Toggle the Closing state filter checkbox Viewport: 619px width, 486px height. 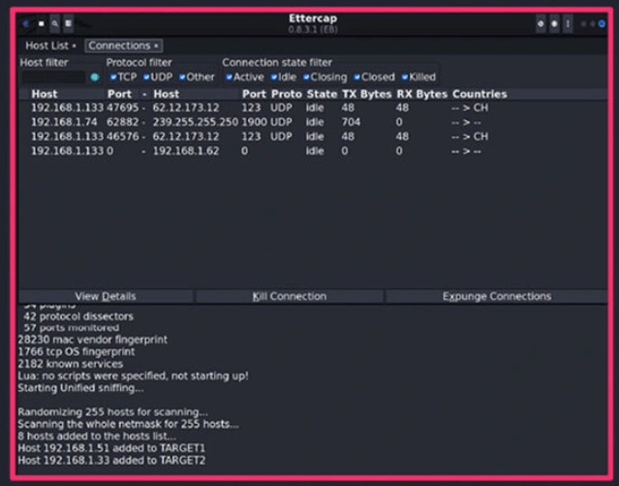(306, 77)
